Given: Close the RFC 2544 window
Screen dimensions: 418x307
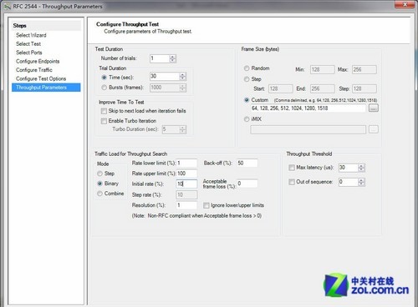Looking at the screenshot, I should coord(405,4).
